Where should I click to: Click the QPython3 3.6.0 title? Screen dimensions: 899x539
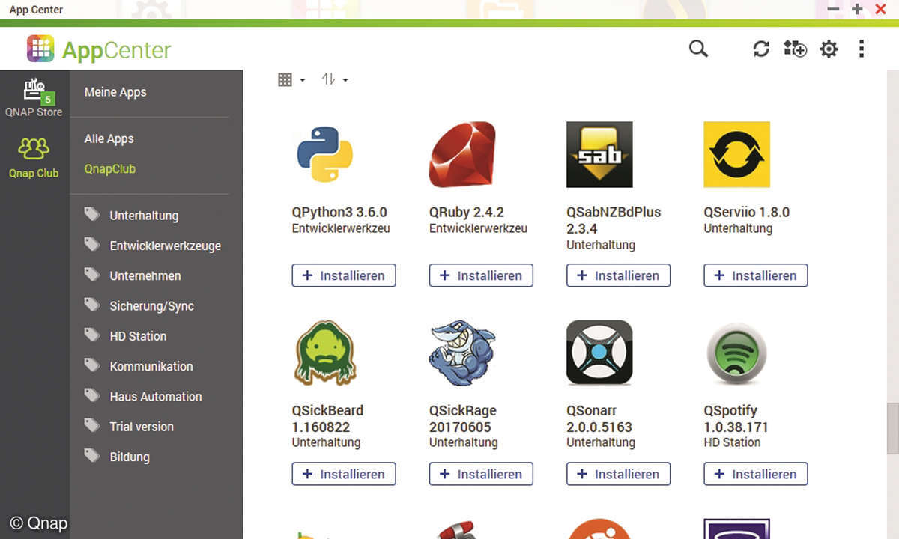click(x=339, y=212)
